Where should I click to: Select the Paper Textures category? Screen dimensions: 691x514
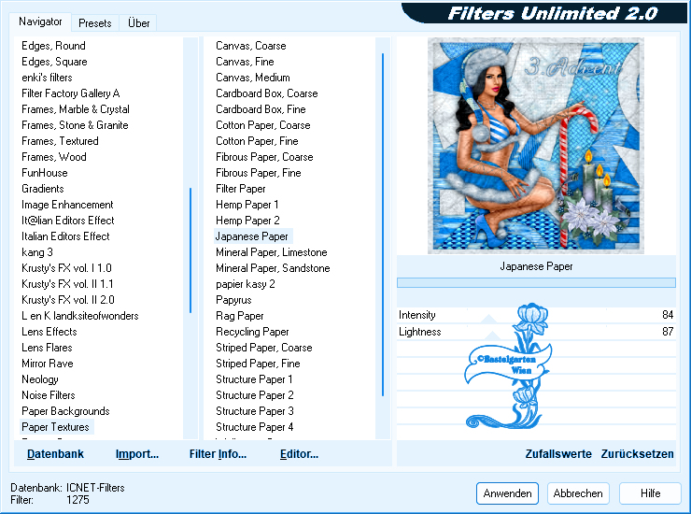coord(55,427)
